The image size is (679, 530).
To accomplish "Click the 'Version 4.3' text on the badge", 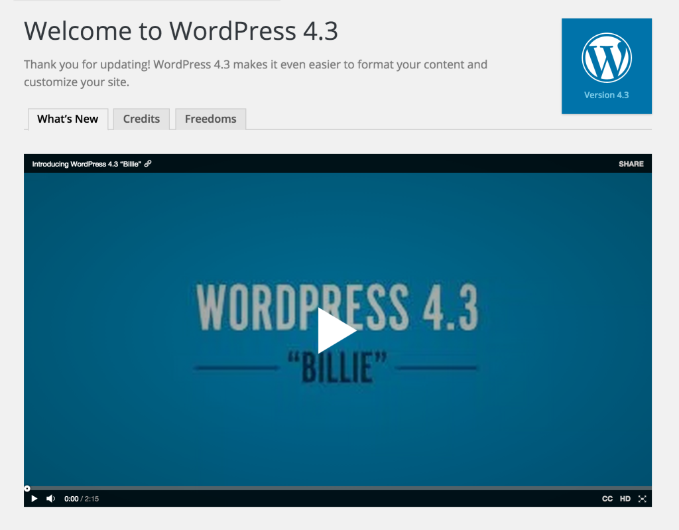I will coord(606,95).
